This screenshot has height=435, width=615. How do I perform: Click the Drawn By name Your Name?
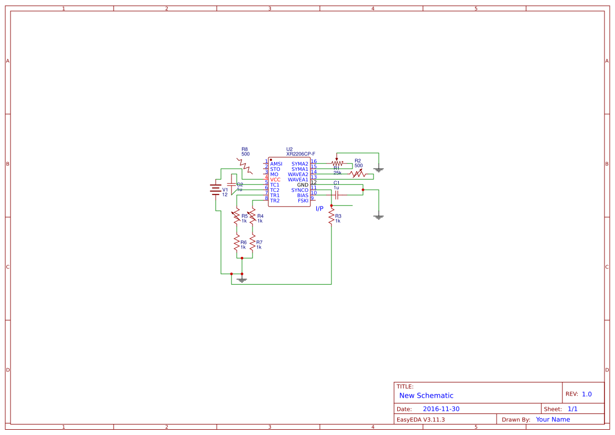(552, 419)
